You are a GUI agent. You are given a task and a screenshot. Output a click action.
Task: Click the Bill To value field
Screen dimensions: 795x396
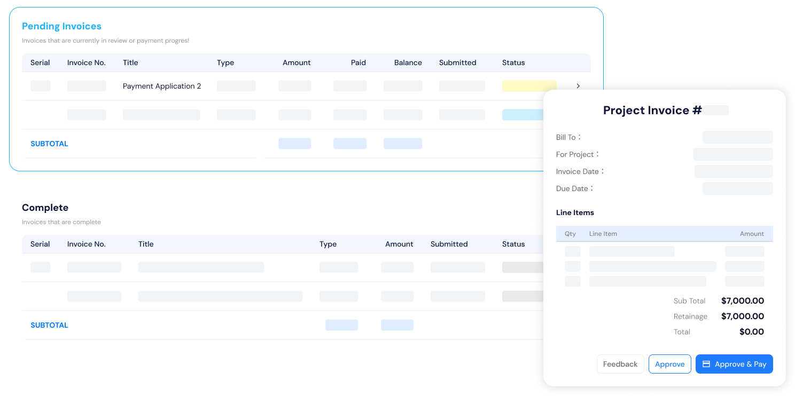pos(737,137)
